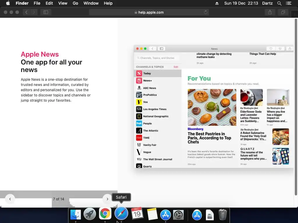Viewport: 298px width, 223px height.
Task: Select TIME channel
Action: click(x=157, y=138)
